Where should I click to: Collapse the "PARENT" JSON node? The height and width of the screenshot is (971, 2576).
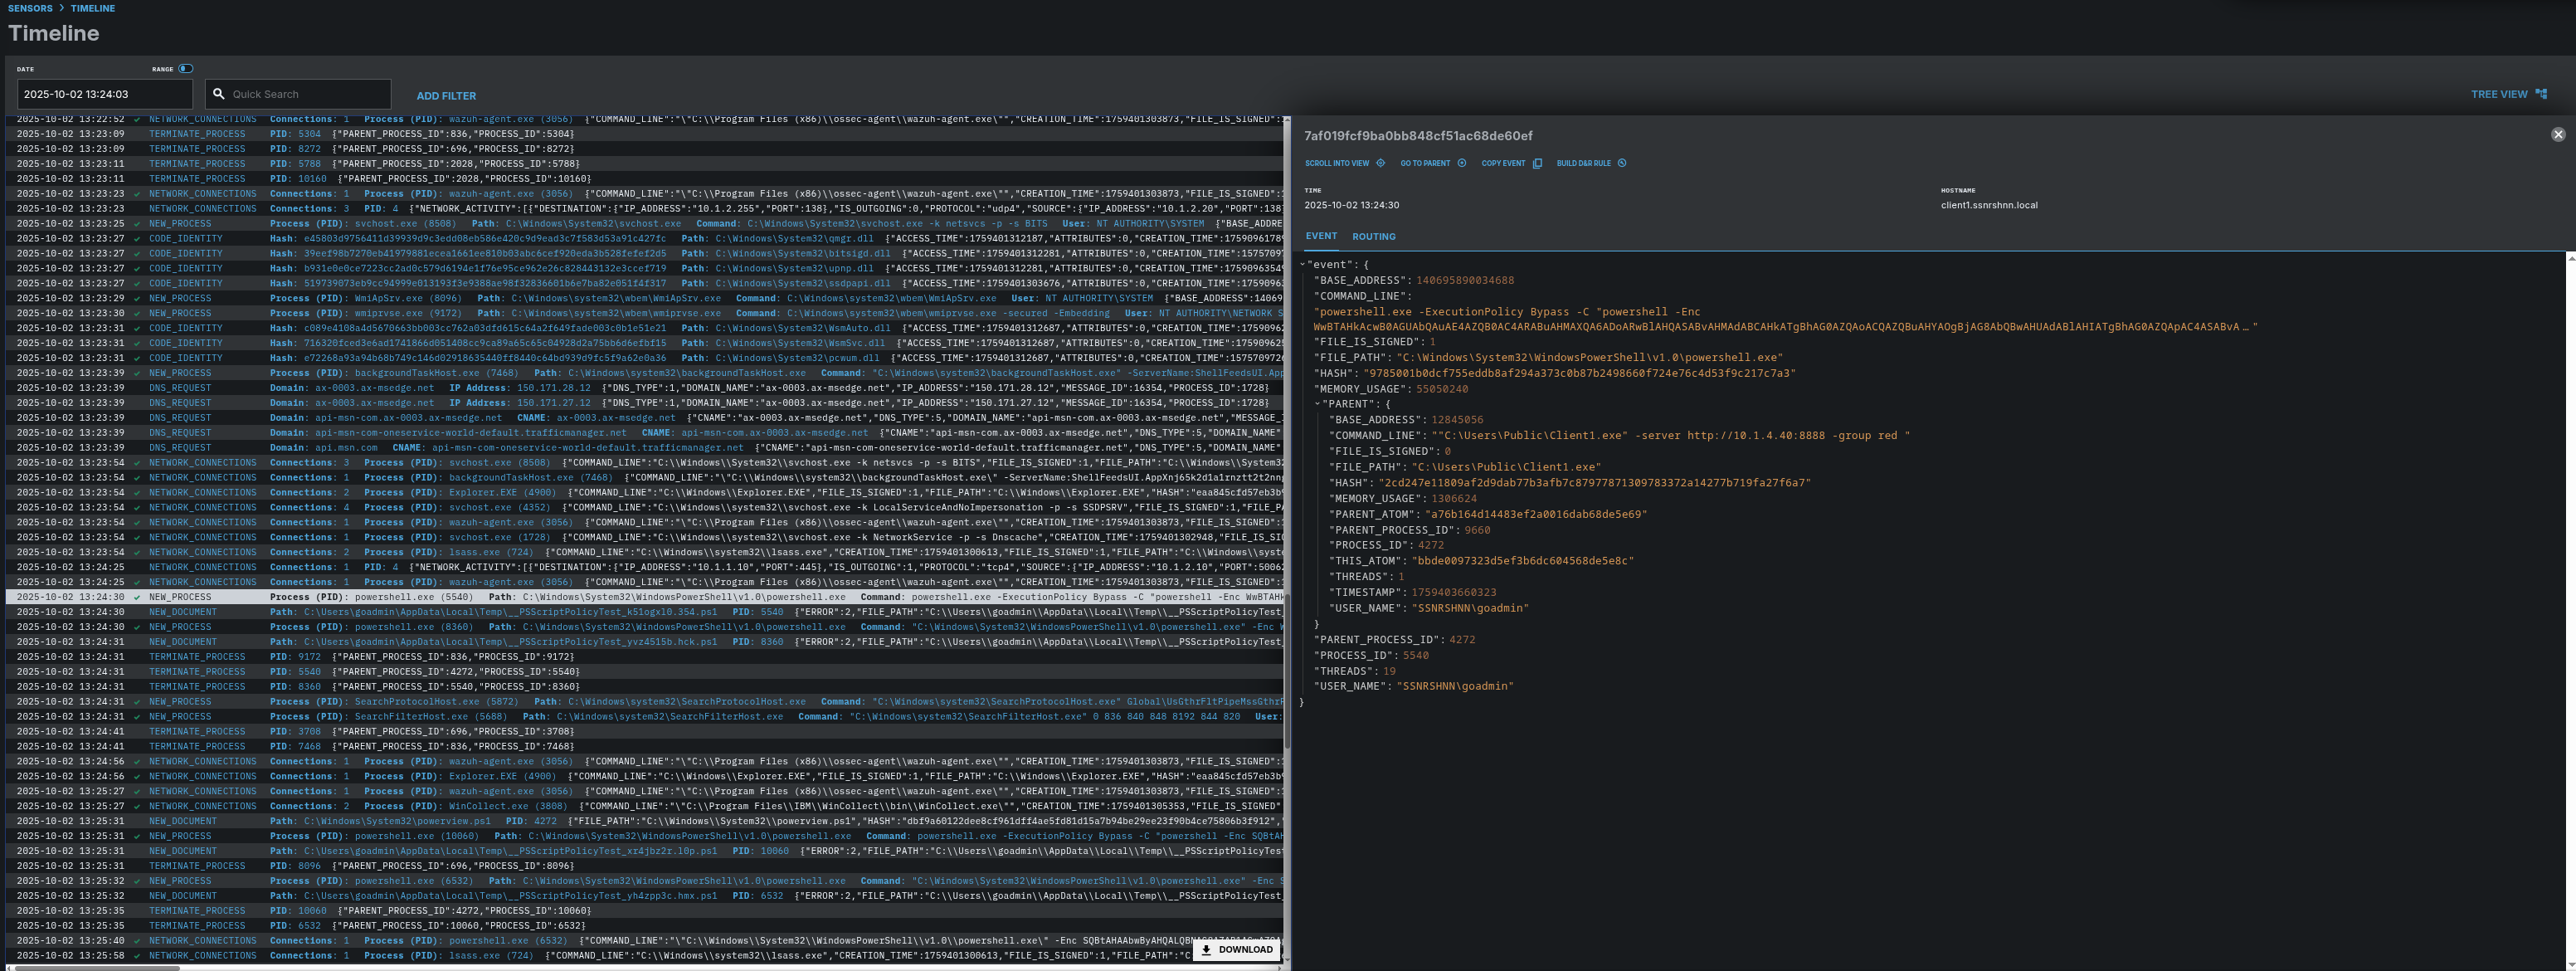[x=1317, y=404]
